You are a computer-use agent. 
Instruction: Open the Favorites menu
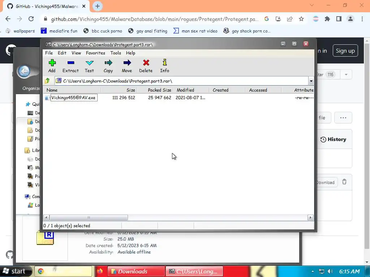[x=95, y=53]
